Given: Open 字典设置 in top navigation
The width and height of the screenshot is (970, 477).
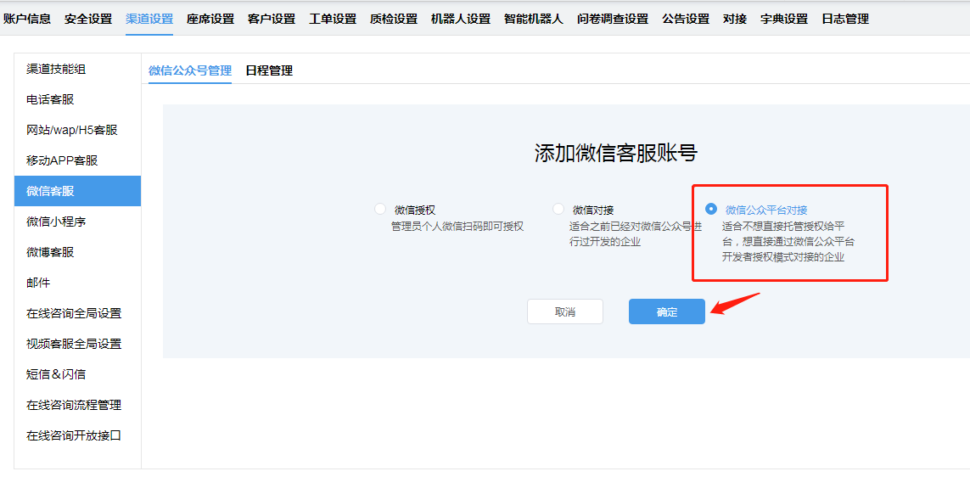Looking at the screenshot, I should pyautogui.click(x=784, y=20).
